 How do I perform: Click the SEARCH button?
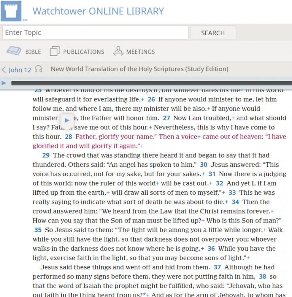[213, 33]
